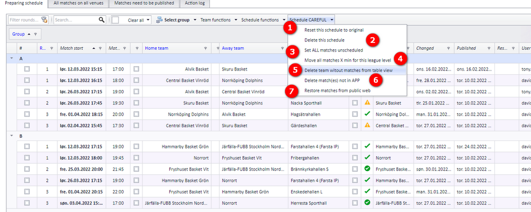The image size is (531, 212).
Task: Click checkmark for Hammarby Basket Grön vs Norrort
Action: [367, 180]
